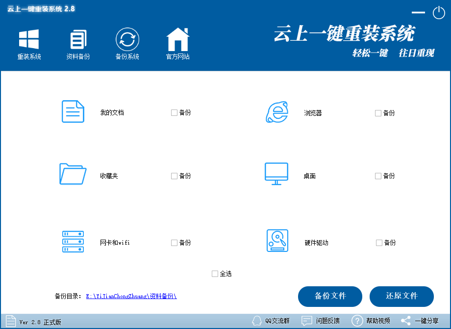Screen dimensions: 451x329
Task: Click the 浏览器 Internet Explorer icon
Action: [x=276, y=112]
